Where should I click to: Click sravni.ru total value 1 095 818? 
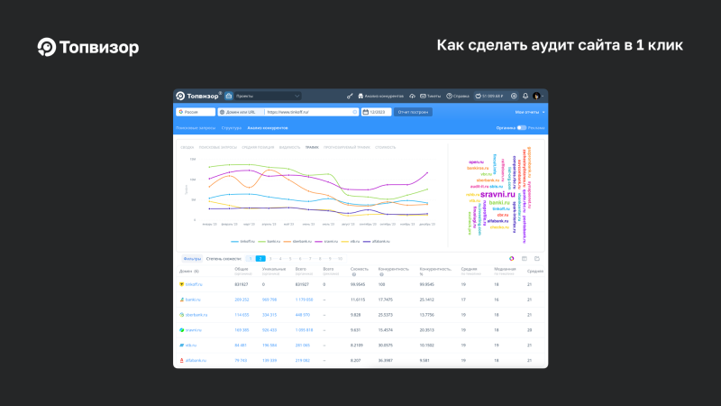(x=305, y=330)
